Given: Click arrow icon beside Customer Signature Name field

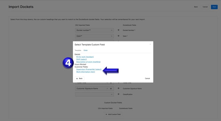Looking at the screenshot, I should tap(118, 88).
